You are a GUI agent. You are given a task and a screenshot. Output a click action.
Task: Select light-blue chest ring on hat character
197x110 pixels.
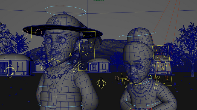pyautogui.click(x=61, y=87)
